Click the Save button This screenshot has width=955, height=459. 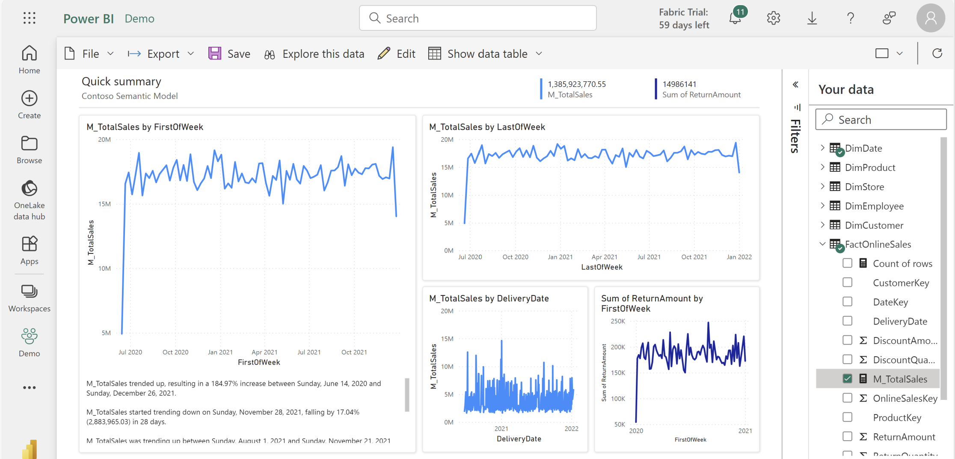[x=229, y=54]
